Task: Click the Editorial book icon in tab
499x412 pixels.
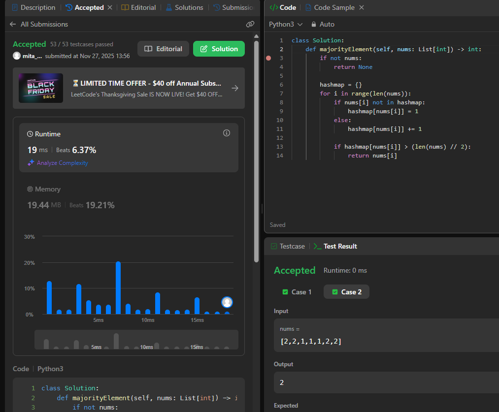Action: point(125,7)
